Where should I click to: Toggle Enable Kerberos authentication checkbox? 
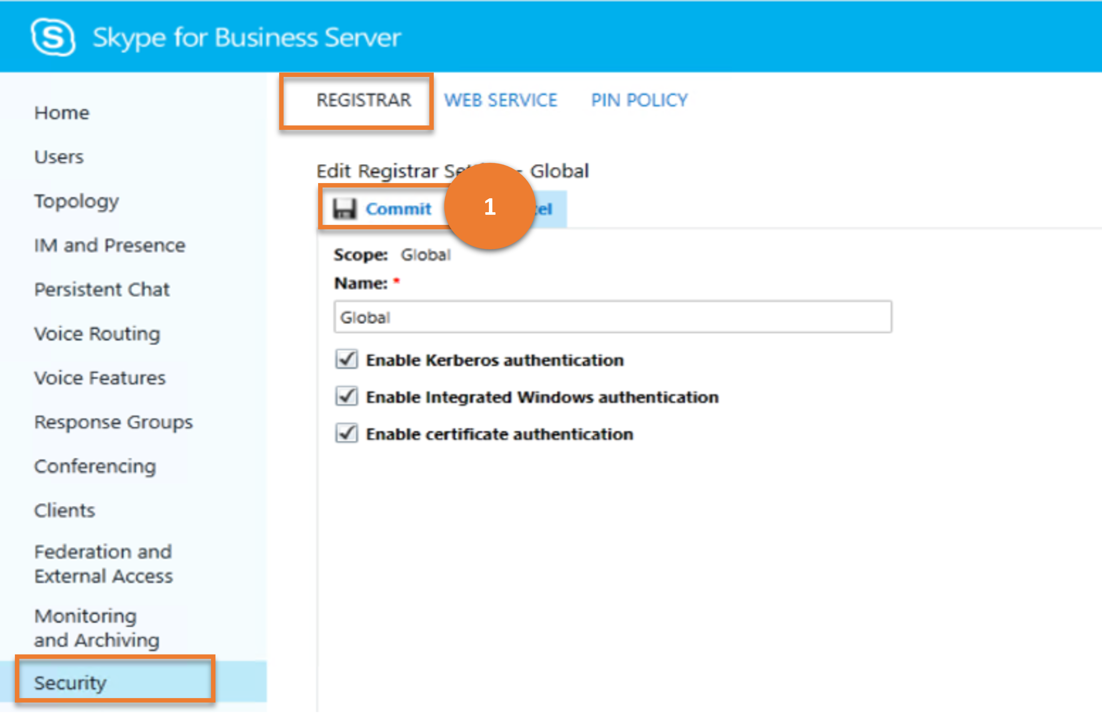346,359
